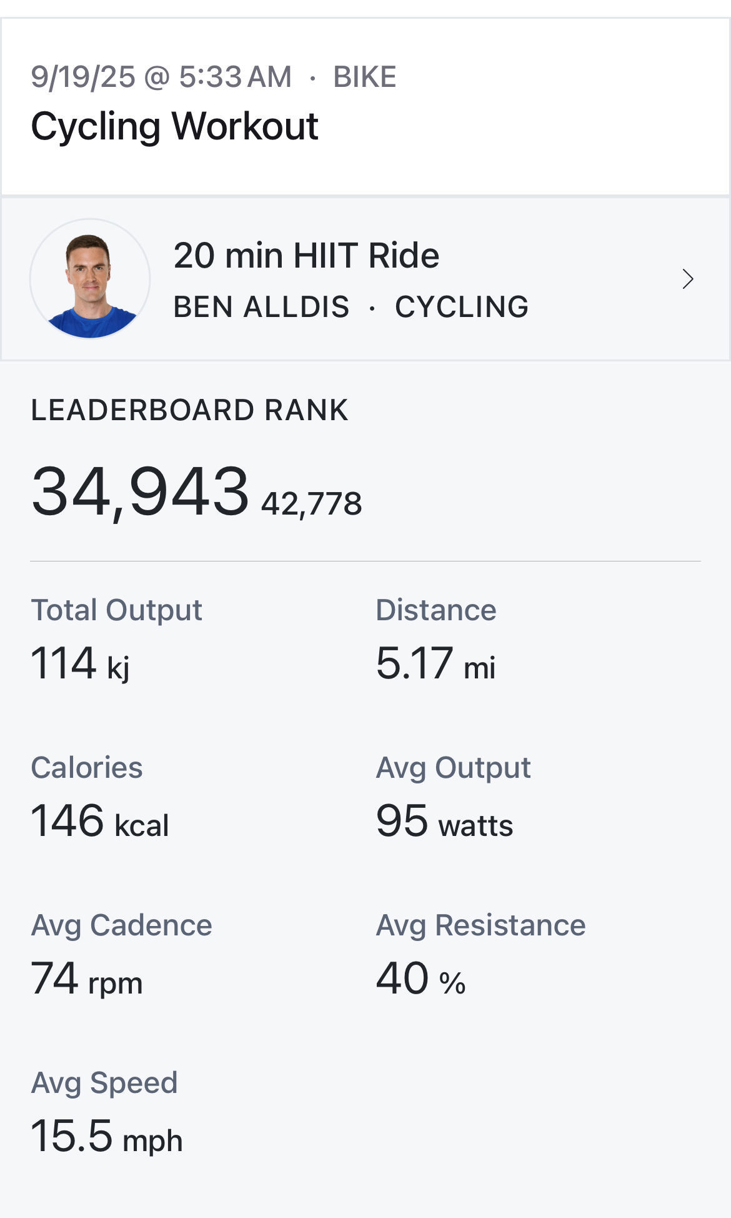Screen dimensions: 731x1218
Task: Click the Total Output label
Action: click(x=116, y=610)
